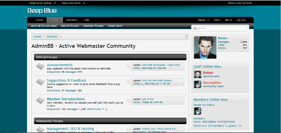
Task: Open the Help tab in the navigation bar
Action: pos(87,20)
